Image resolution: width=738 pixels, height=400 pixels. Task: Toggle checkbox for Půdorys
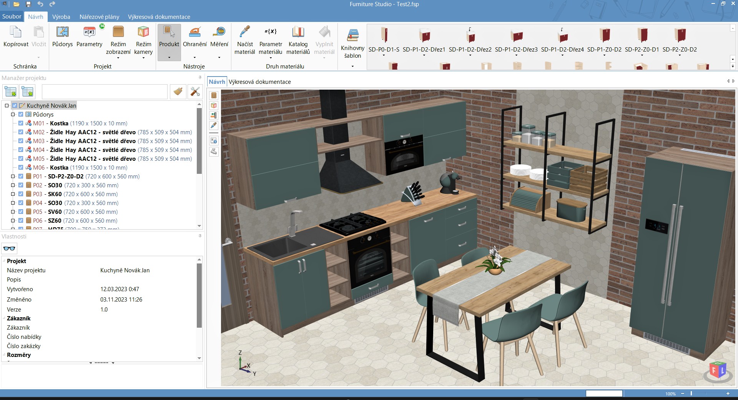coord(21,114)
